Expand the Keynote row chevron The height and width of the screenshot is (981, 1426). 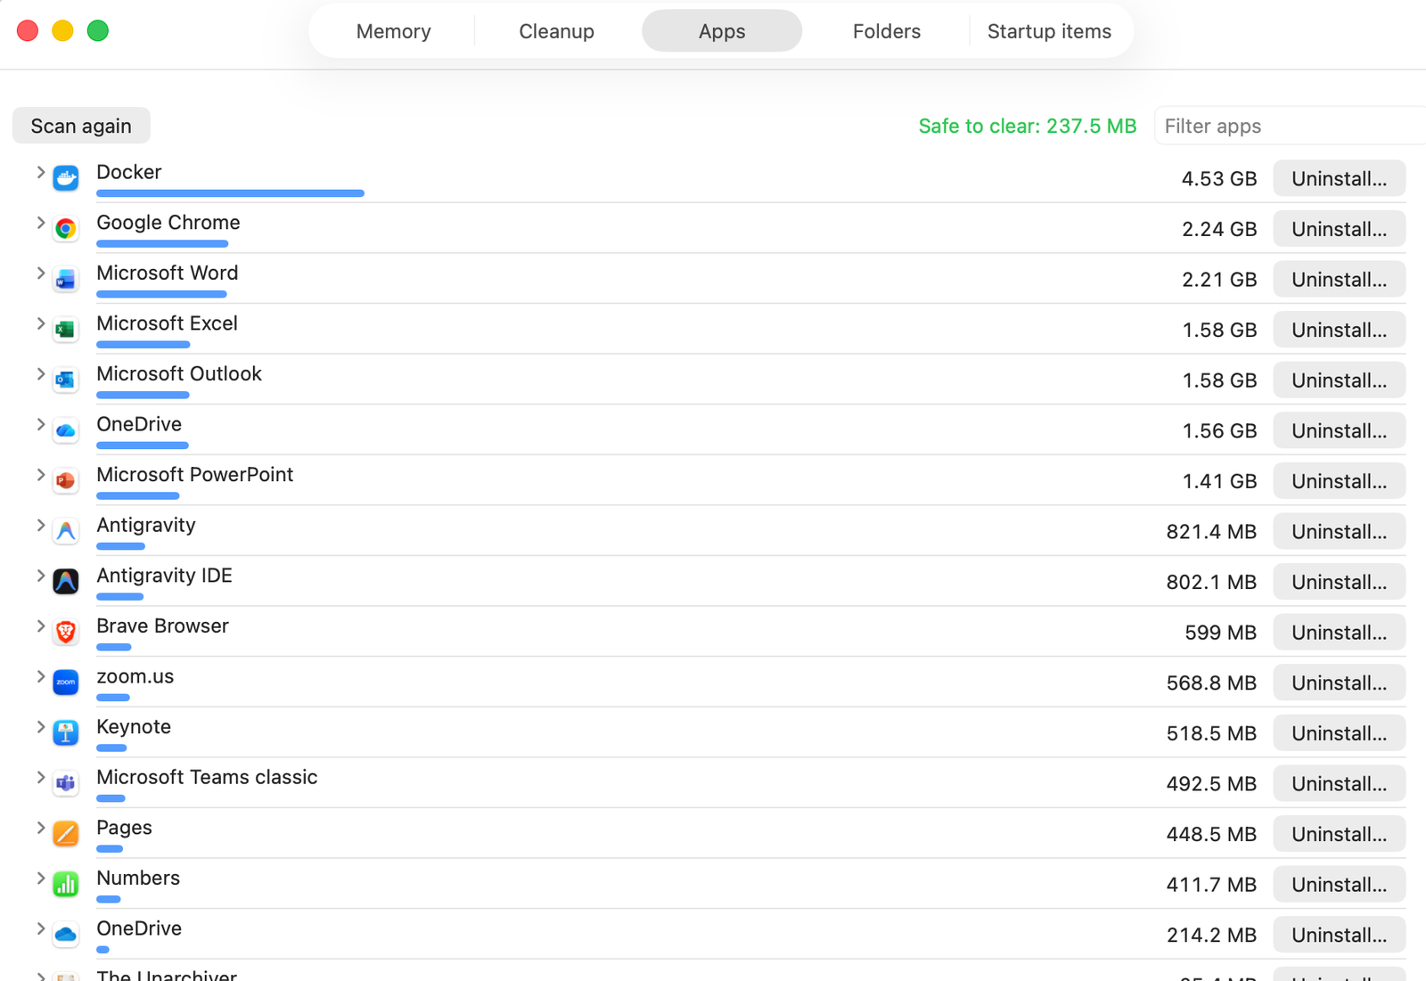40,726
